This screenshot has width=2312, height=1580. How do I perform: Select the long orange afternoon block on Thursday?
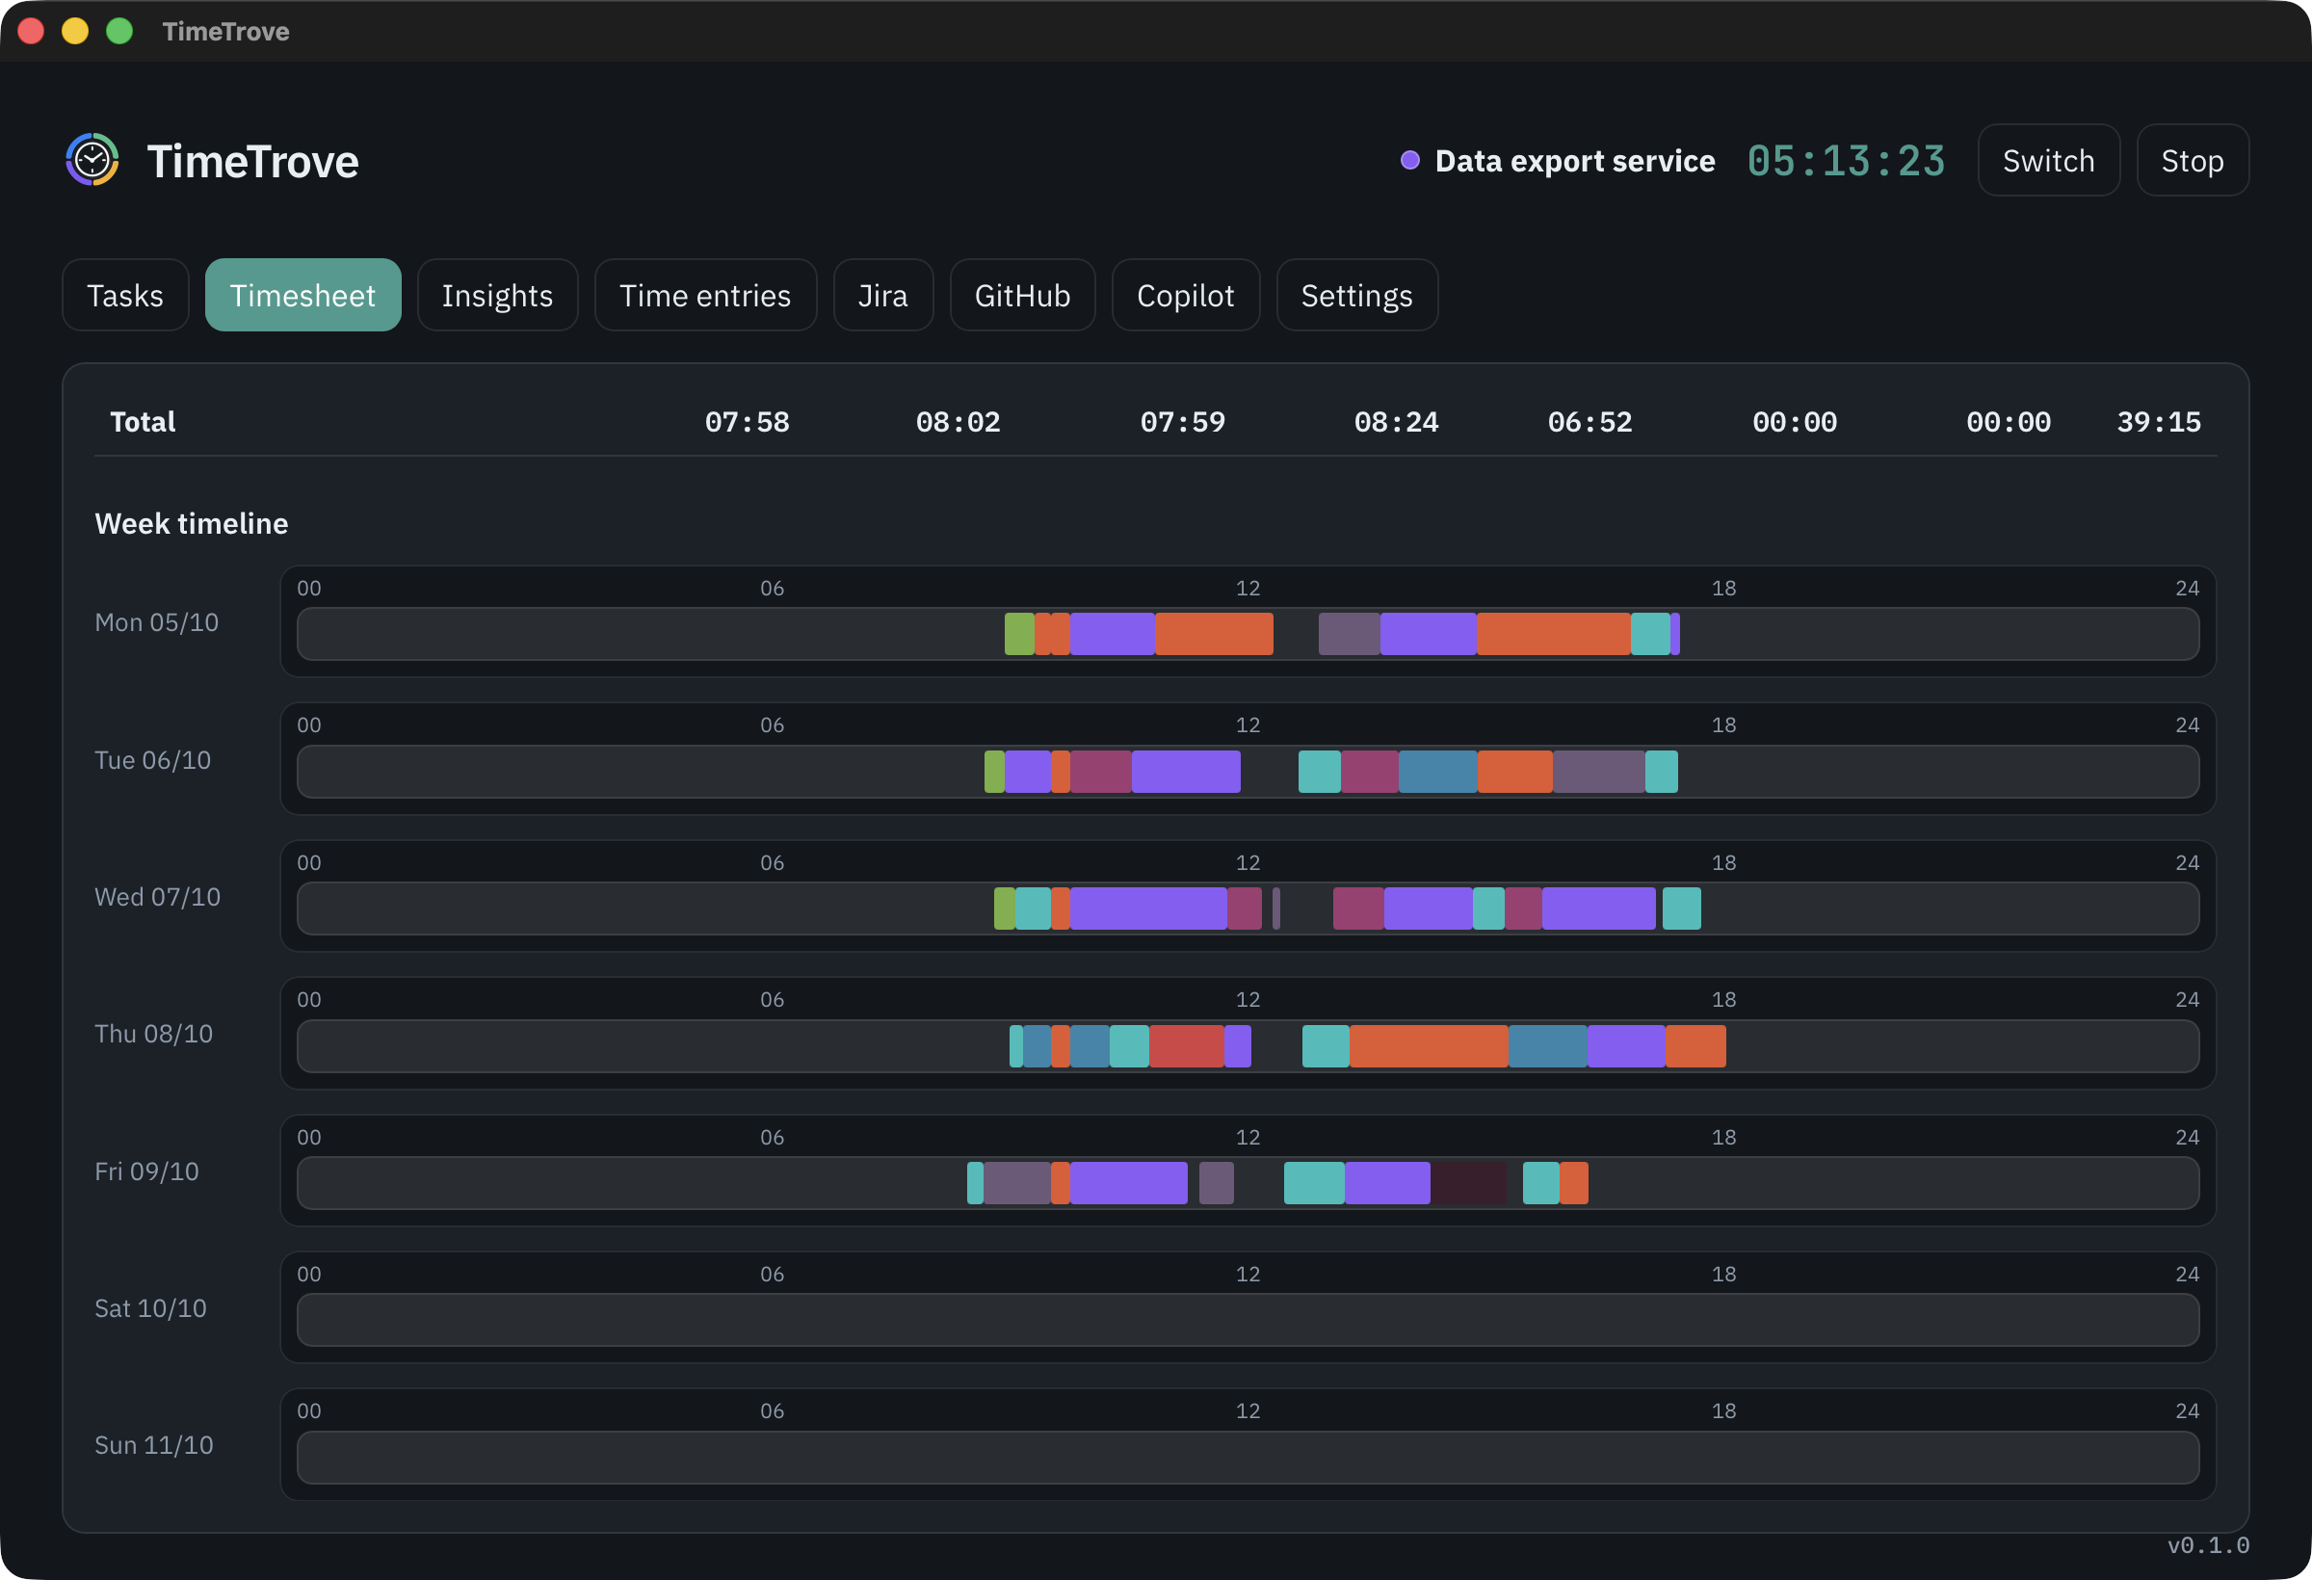pos(1429,1045)
